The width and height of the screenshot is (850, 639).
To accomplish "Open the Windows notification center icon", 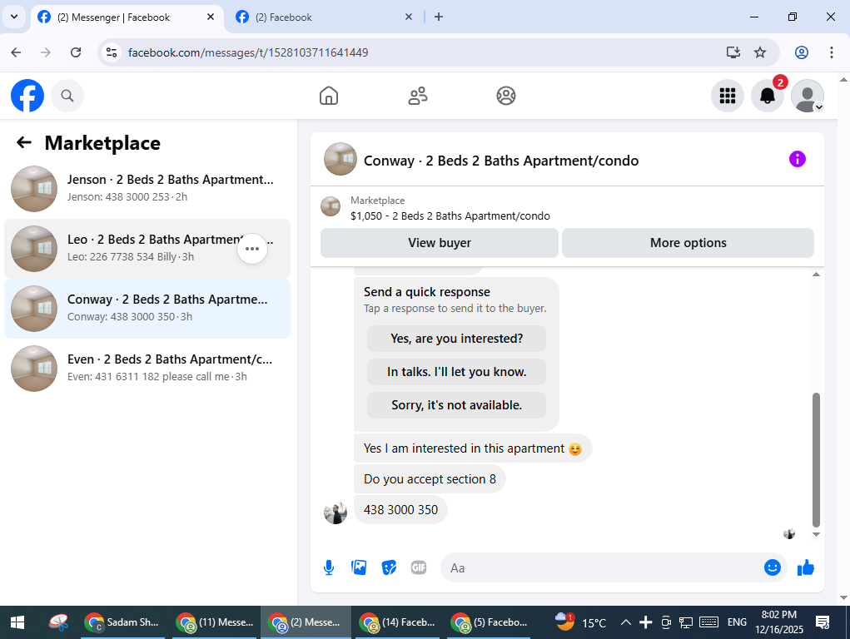I will tap(823, 622).
